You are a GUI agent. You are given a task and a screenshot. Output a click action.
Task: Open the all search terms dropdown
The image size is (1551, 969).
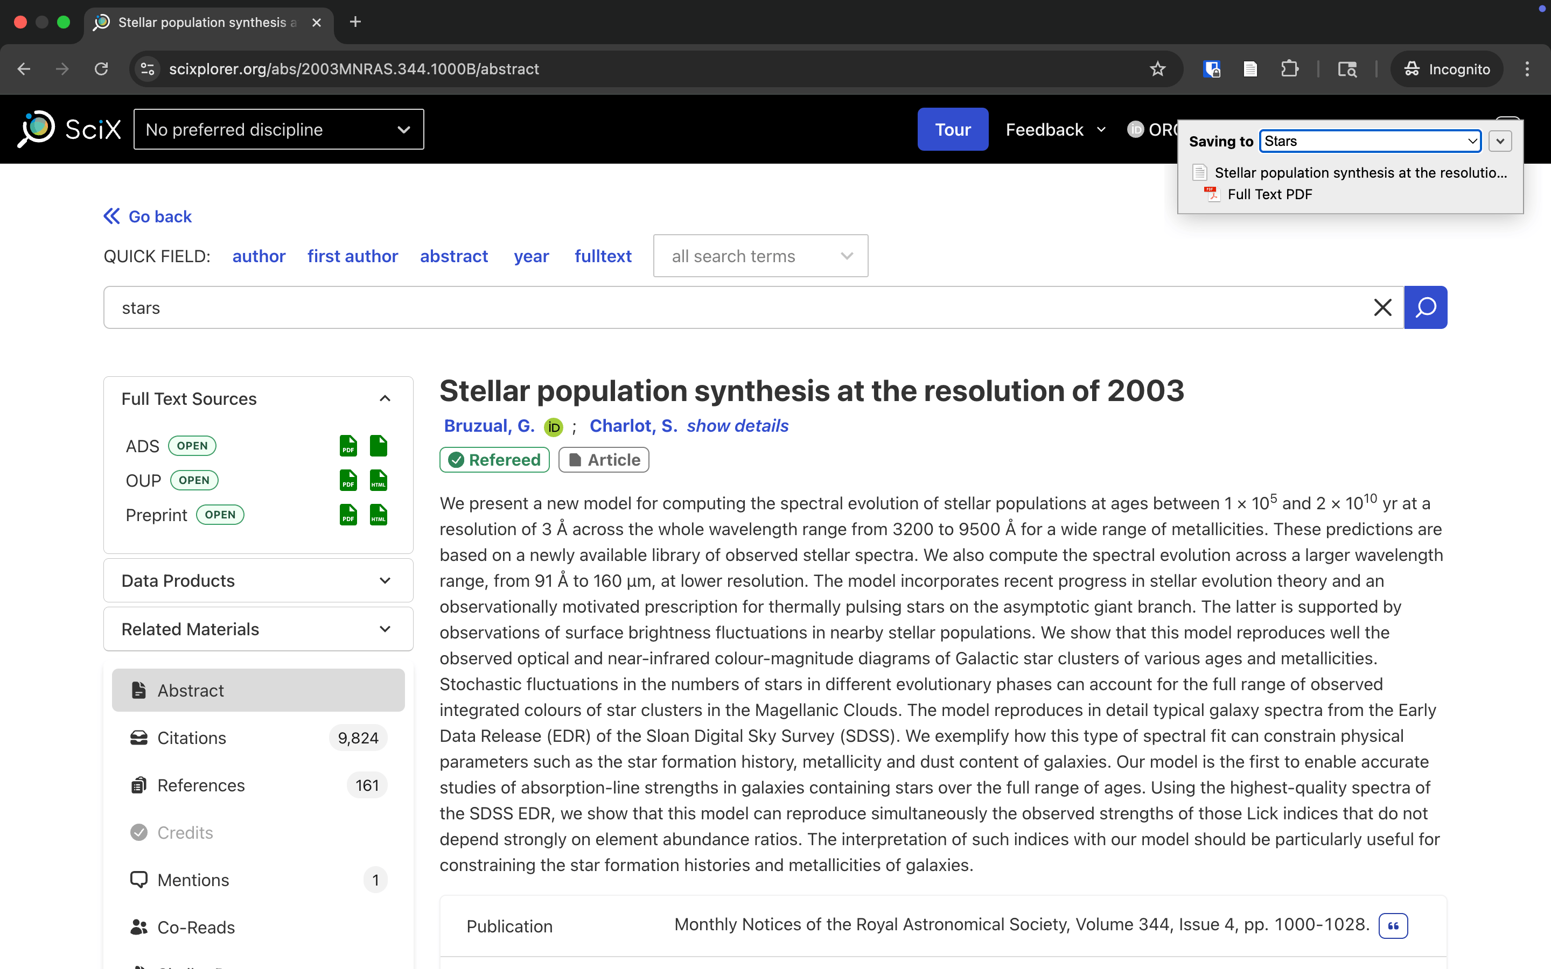pyautogui.click(x=761, y=256)
